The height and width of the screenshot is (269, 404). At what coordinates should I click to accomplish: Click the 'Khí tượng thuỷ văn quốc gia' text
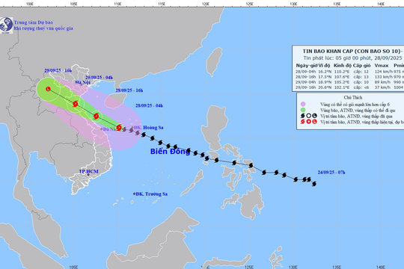coord(43,28)
